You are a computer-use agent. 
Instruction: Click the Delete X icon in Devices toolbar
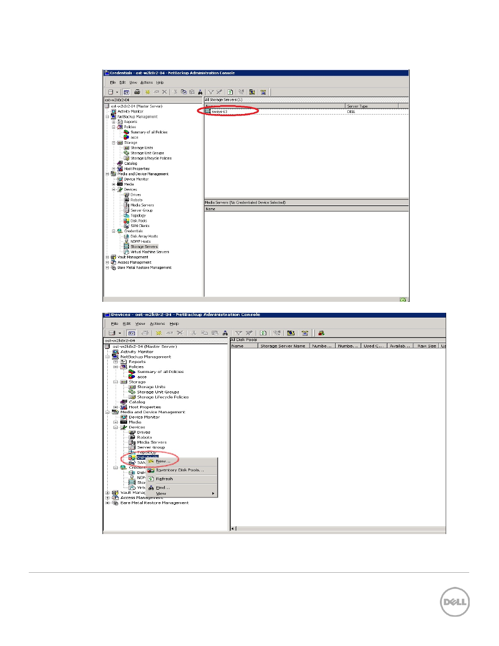click(x=180, y=333)
